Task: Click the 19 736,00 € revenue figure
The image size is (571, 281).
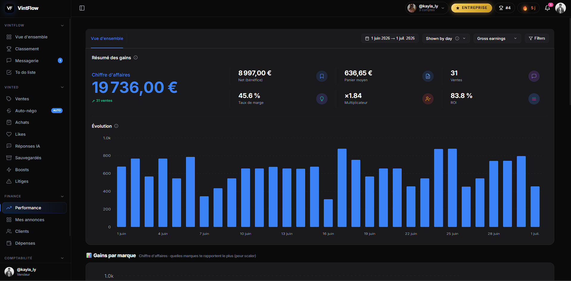Action: [135, 88]
